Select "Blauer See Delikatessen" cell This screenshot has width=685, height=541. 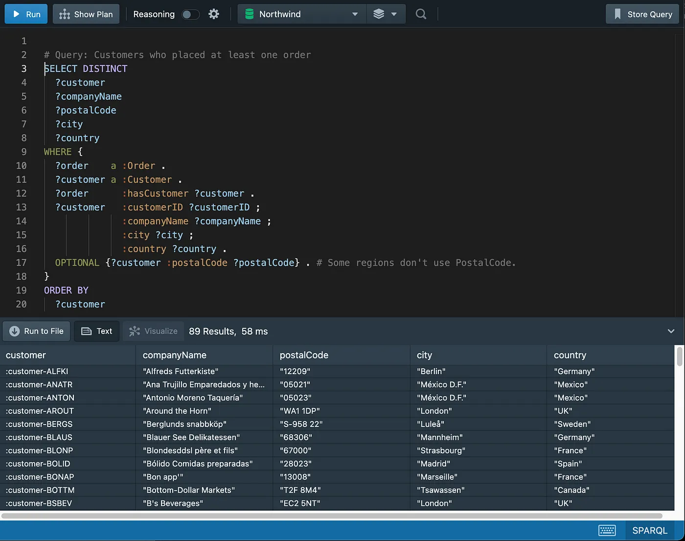pos(205,437)
